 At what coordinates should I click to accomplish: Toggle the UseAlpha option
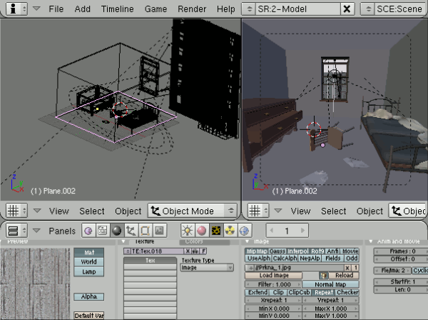coord(258,259)
